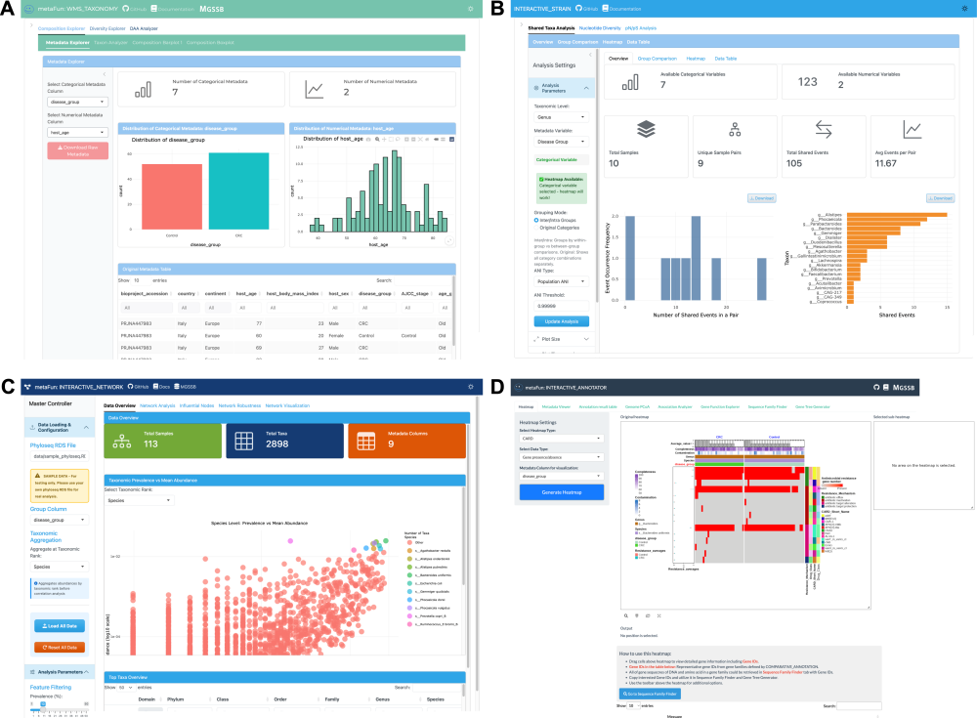Viewport: 977px width, 718px height.
Task: Click GitHub icon in INTERACTIVE_ANNOTATOR header
Action: (x=876, y=388)
